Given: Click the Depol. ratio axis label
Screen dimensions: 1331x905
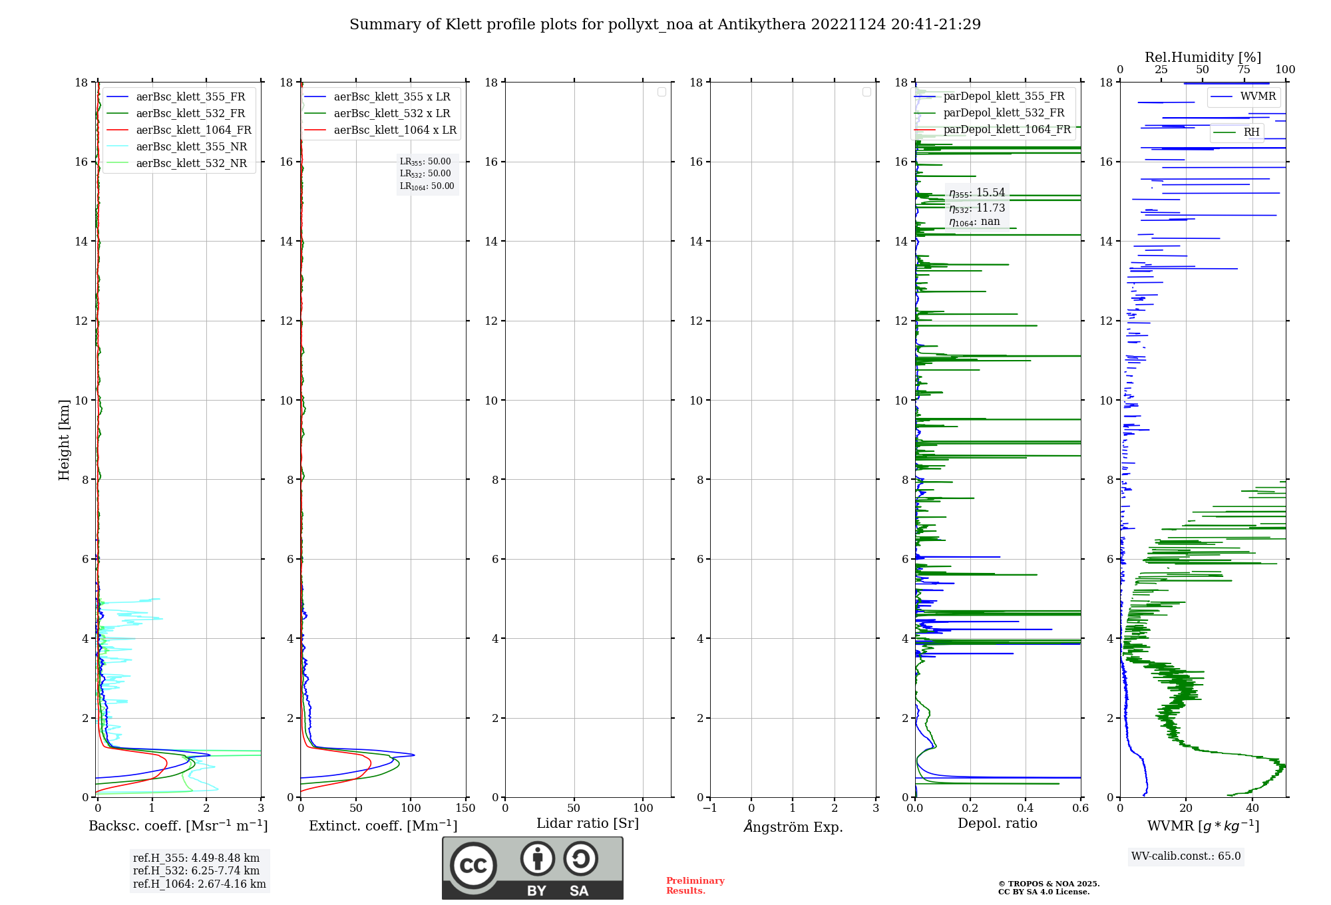Looking at the screenshot, I should tap(998, 823).
